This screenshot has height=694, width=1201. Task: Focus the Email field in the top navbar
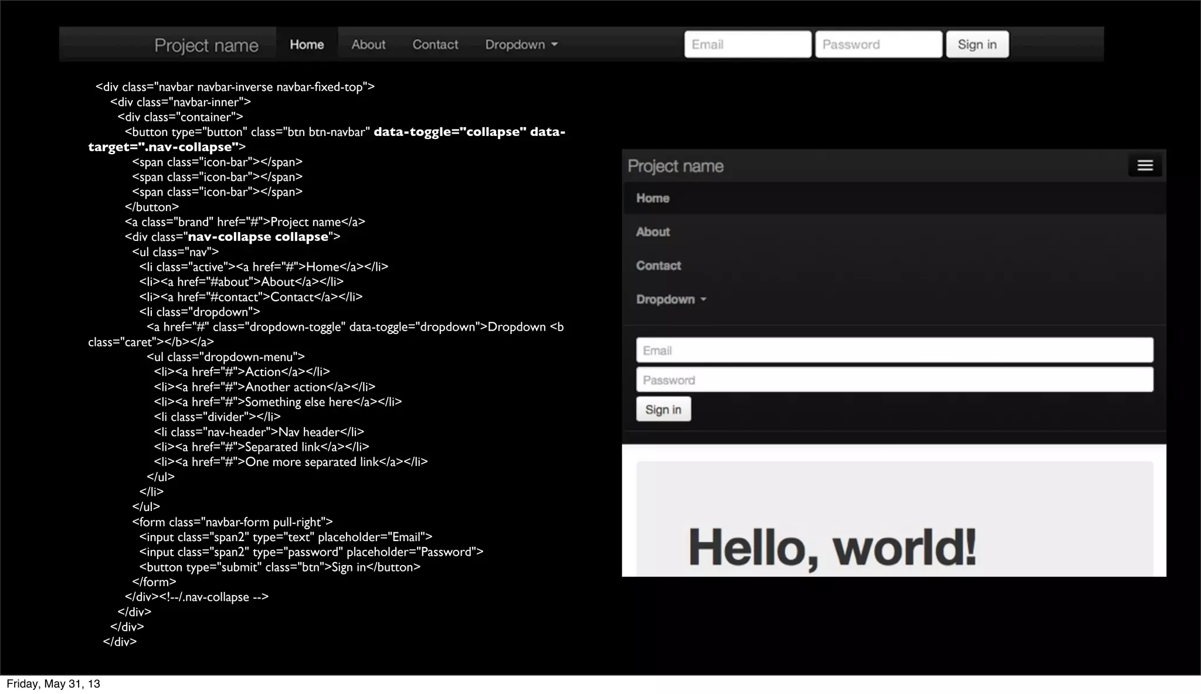[x=748, y=45]
